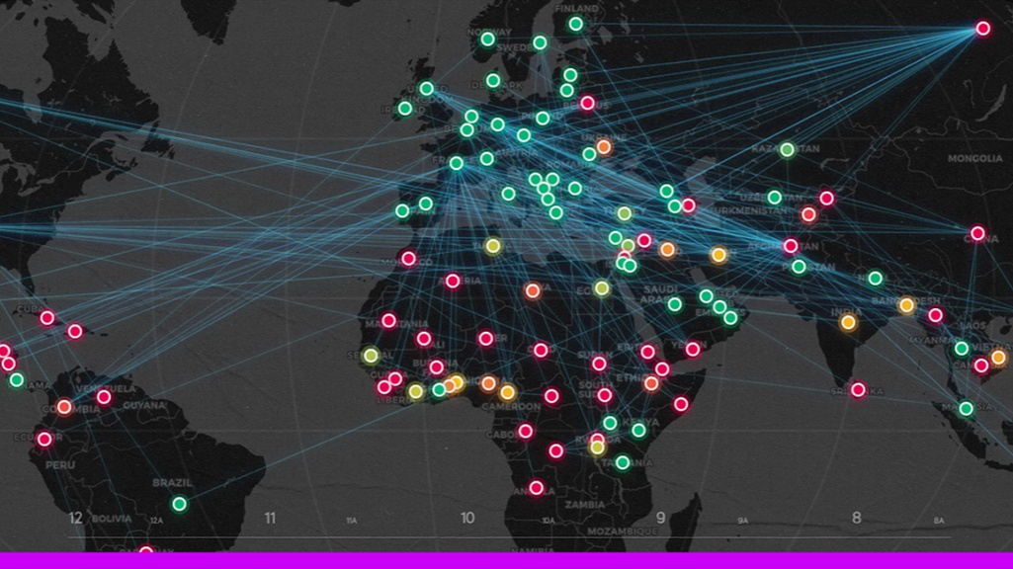The image size is (1013, 569).
Task: Select the red node on Mali
Action: click(424, 339)
